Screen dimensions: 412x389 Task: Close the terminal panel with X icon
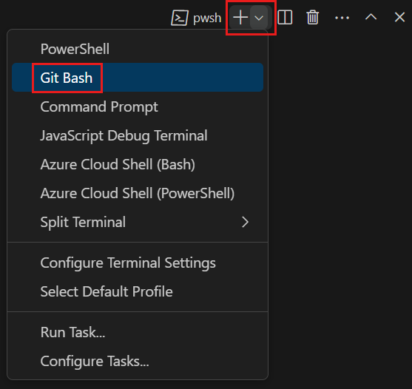click(x=399, y=18)
